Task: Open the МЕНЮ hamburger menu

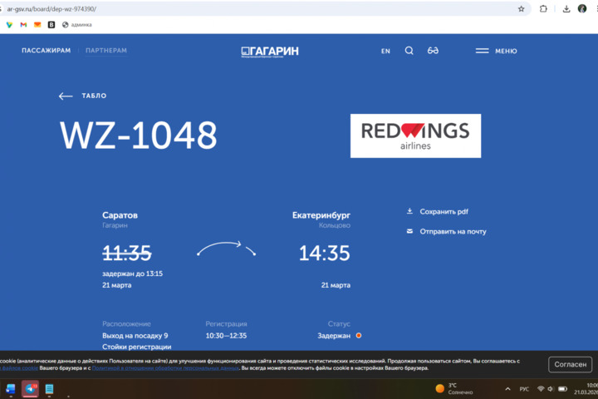Action: [x=496, y=51]
